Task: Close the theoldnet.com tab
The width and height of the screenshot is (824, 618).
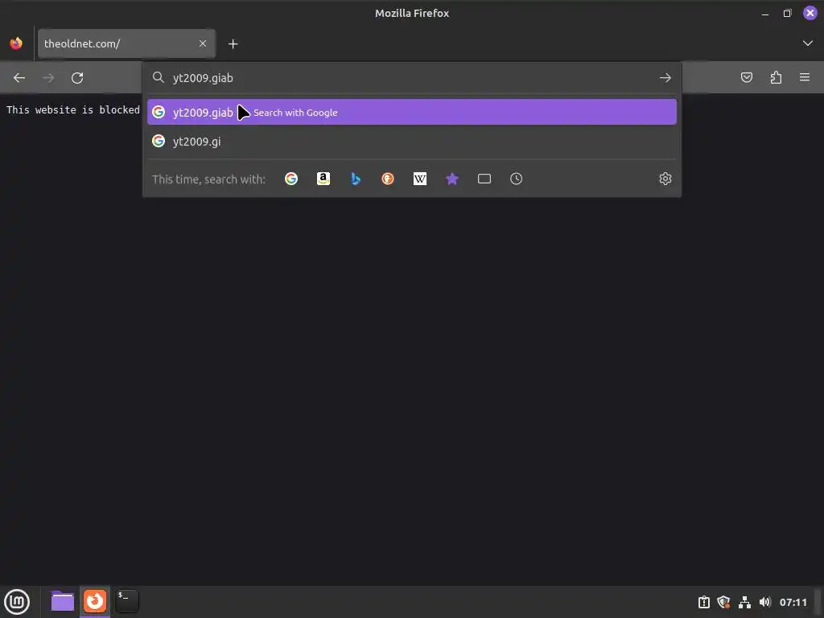Action: pos(203,43)
